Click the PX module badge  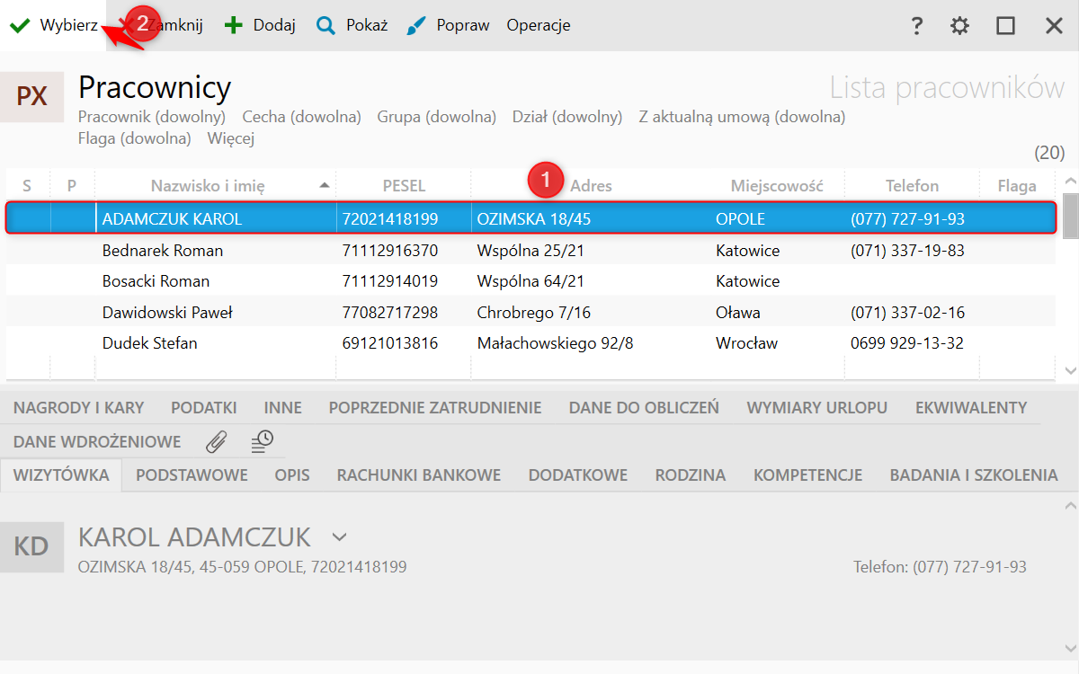coord(32,96)
